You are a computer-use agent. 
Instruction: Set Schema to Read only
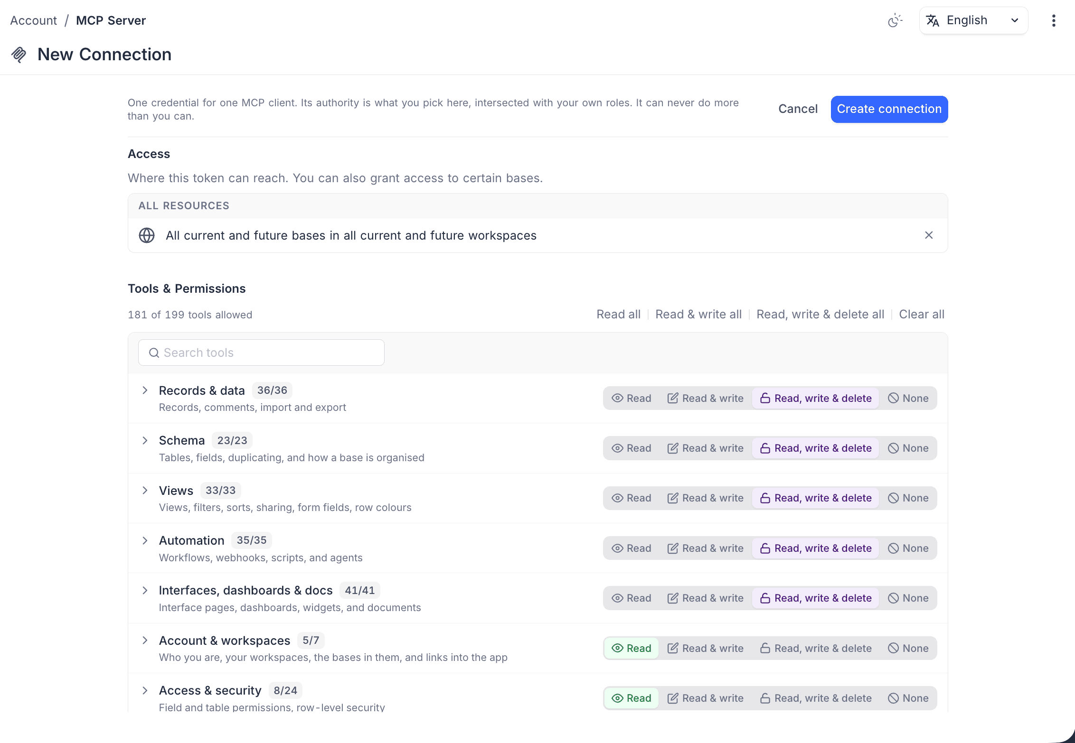632,448
